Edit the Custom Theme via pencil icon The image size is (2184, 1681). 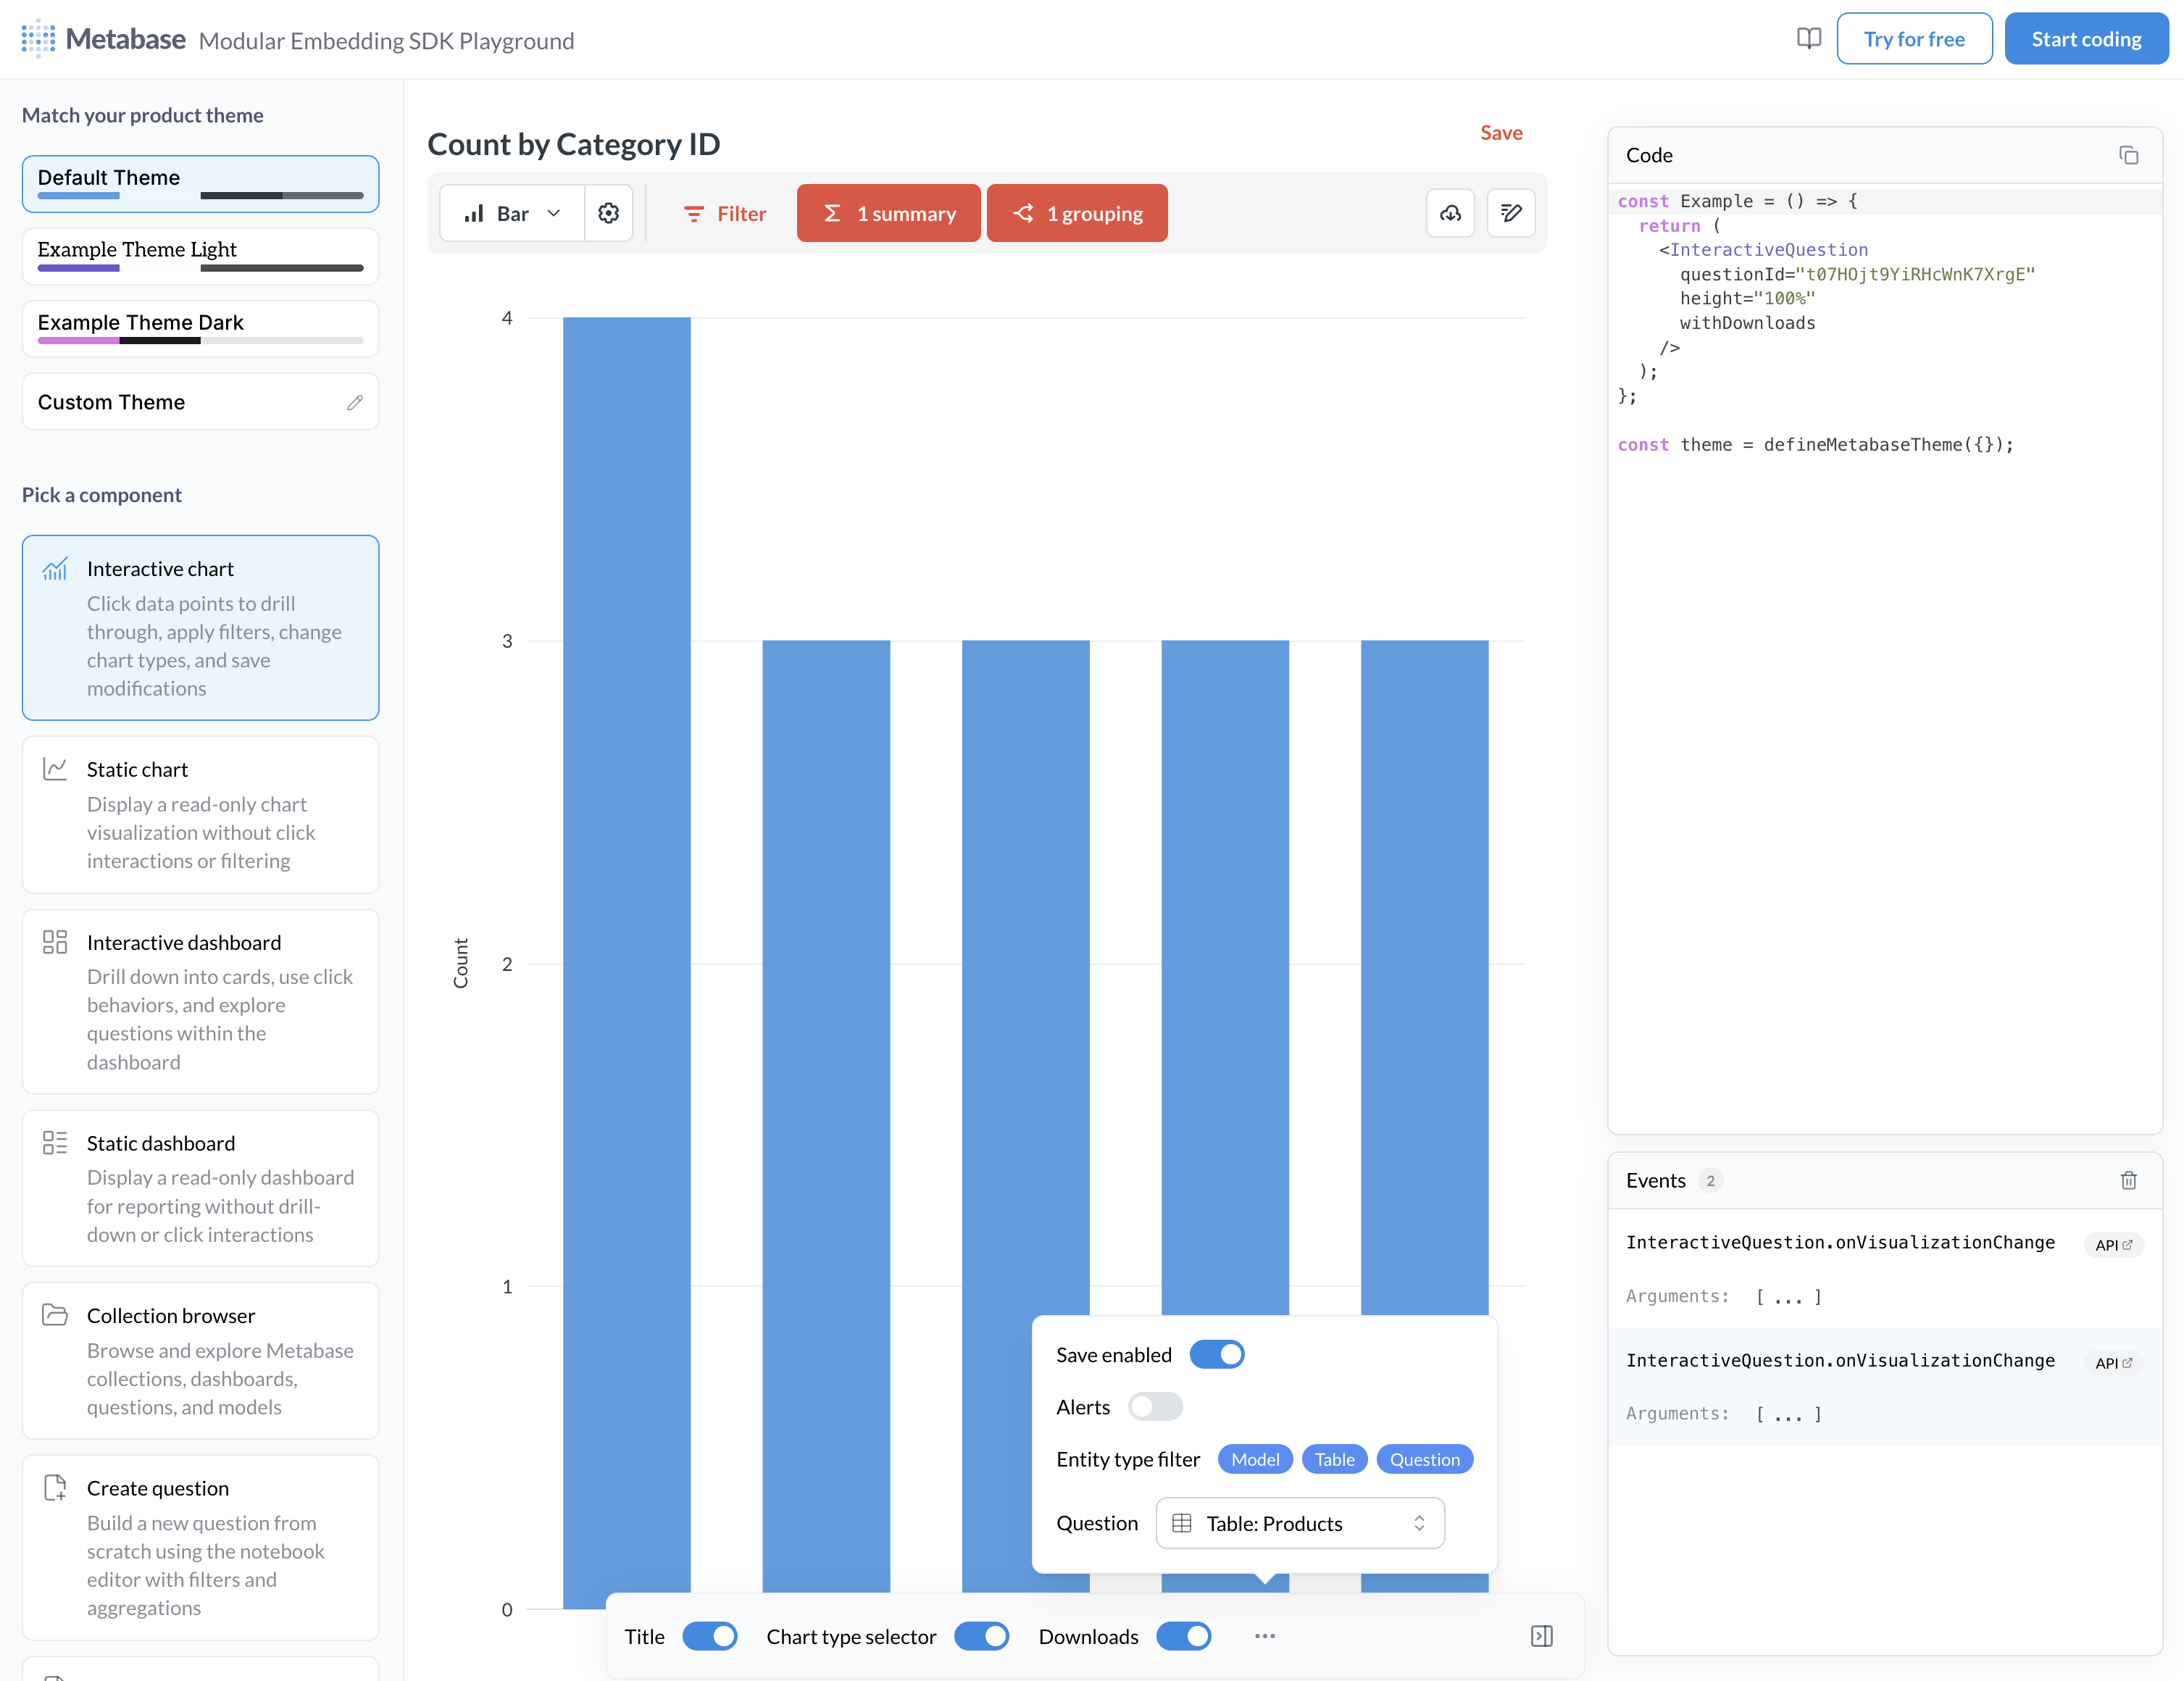[355, 402]
